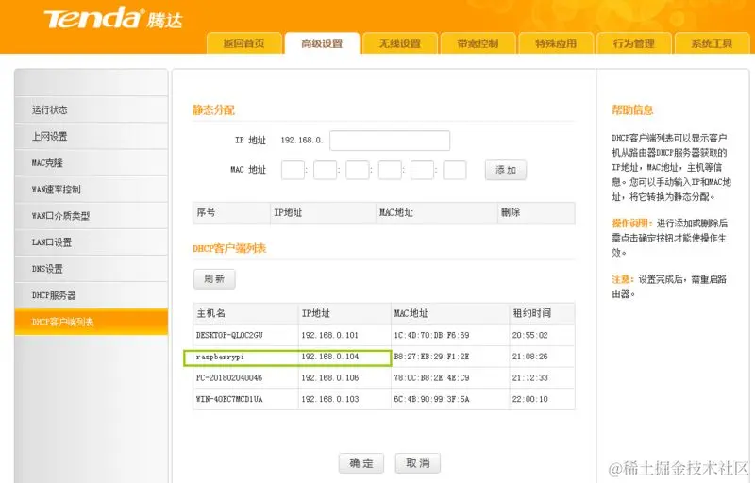The image size is (755, 483).
Task: Open 运行状态 in the sidebar
Action: pos(92,109)
